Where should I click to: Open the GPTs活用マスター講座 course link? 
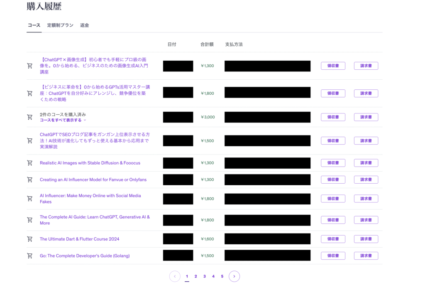click(x=95, y=93)
